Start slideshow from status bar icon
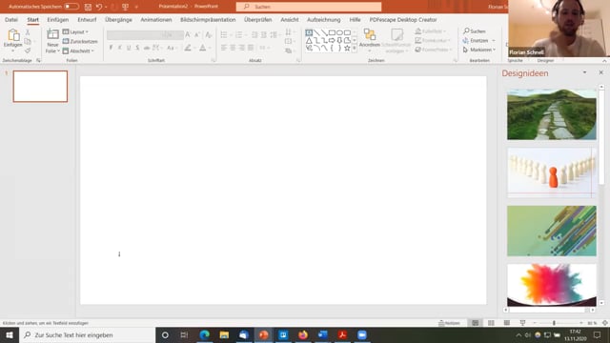Image resolution: width=610 pixels, height=343 pixels. click(x=522, y=323)
